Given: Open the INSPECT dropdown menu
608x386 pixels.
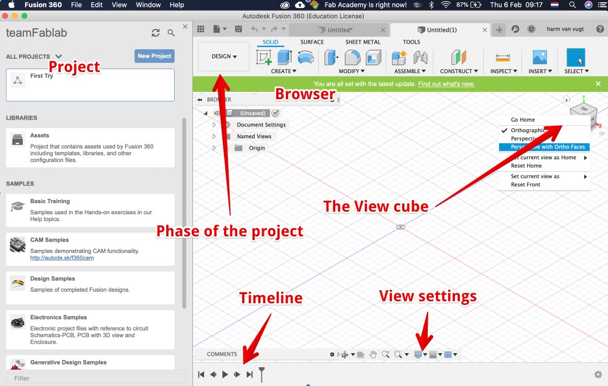Looking at the screenshot, I should click(x=503, y=71).
